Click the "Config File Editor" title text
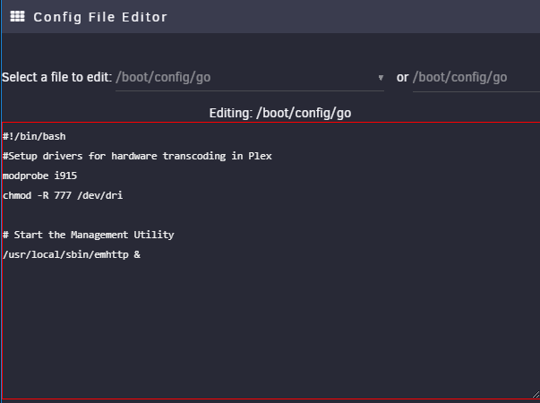The width and height of the screenshot is (540, 403). (x=100, y=17)
